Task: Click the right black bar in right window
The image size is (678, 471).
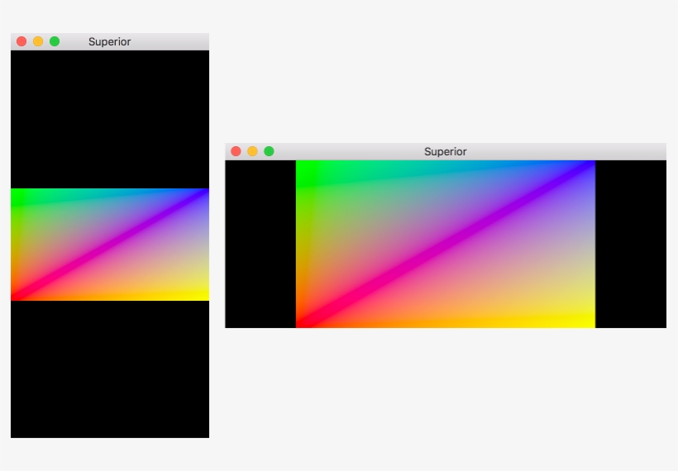Action: click(630, 244)
